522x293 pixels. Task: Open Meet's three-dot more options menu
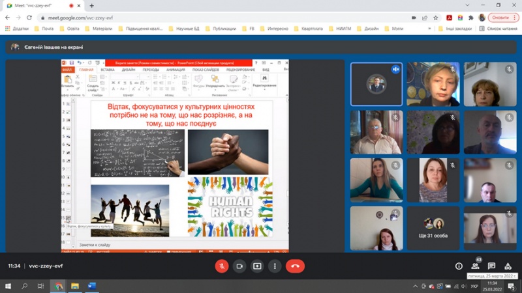tap(275, 266)
